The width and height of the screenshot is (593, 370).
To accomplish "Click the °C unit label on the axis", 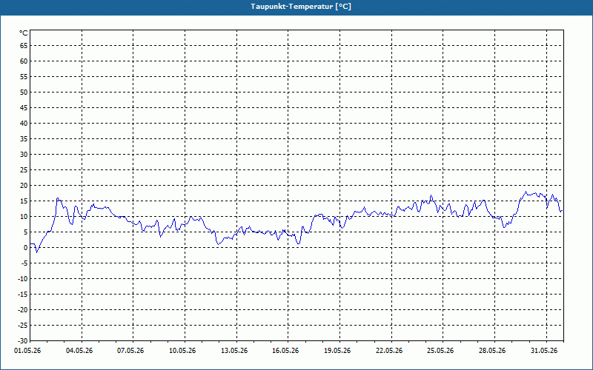I will 24,33.
